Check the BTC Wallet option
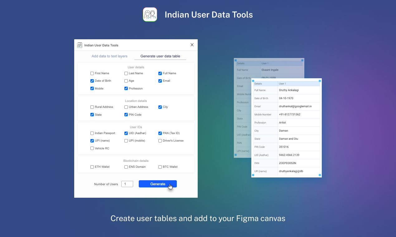This screenshot has height=237, width=396. (160, 167)
